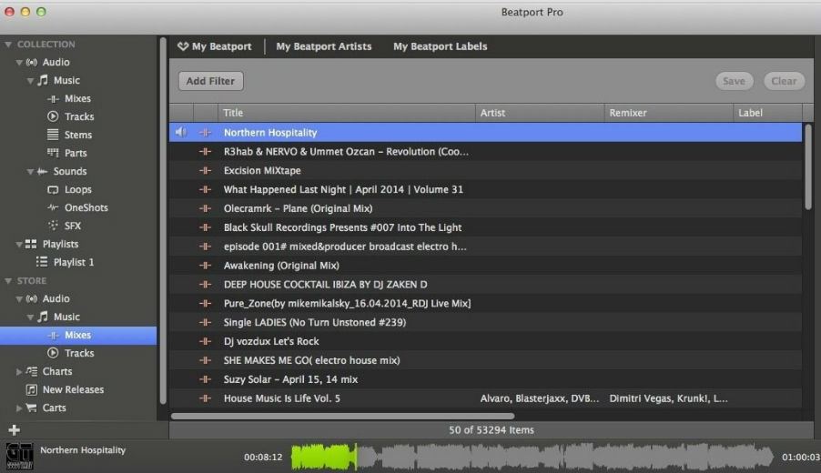Select 'Suzy Solar – April 15, 14 mix'
The image size is (821, 473).
click(x=290, y=379)
